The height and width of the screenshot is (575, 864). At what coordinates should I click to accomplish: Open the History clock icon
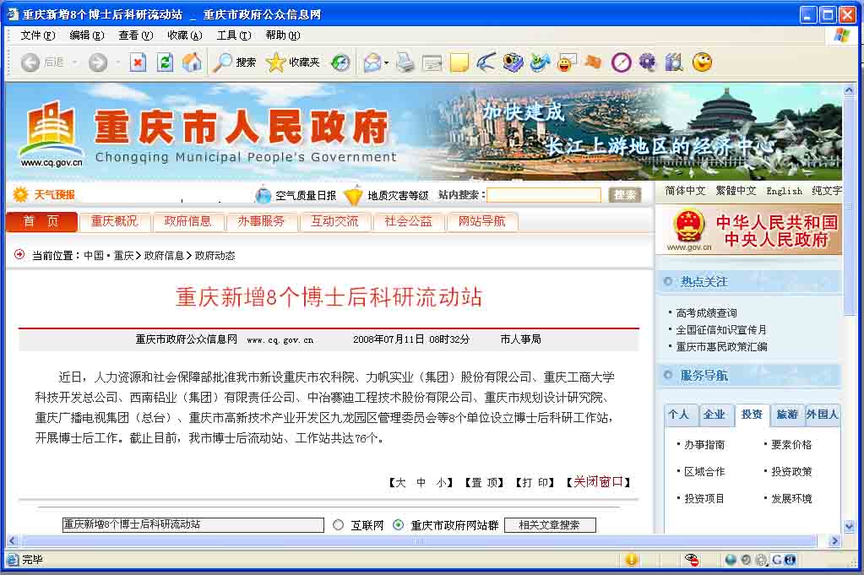pos(340,62)
